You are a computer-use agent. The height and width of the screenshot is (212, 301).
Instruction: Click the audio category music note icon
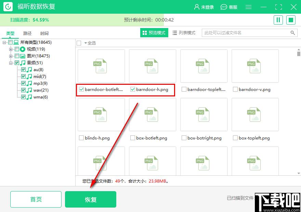23,63
